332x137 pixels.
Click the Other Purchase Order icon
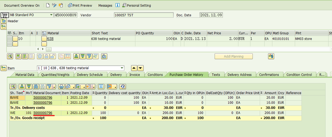tap(61, 5)
